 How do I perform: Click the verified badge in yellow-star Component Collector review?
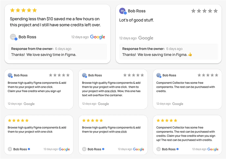pyautogui.click(x=178, y=149)
